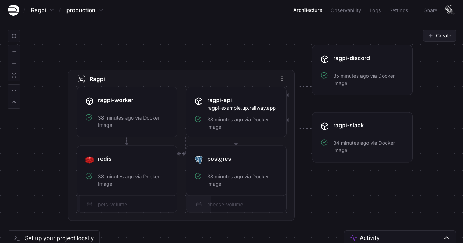This screenshot has height=243, width=463.
Task: Toggle the canvas grid dots icon
Action: coord(14,36)
